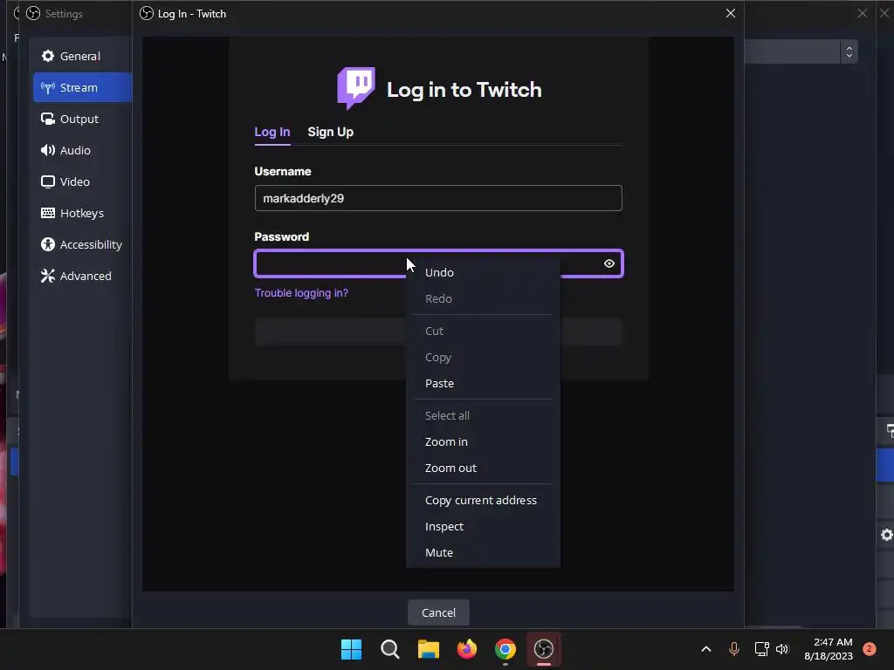
Task: Click the Trouble logging in link
Action: [301, 293]
